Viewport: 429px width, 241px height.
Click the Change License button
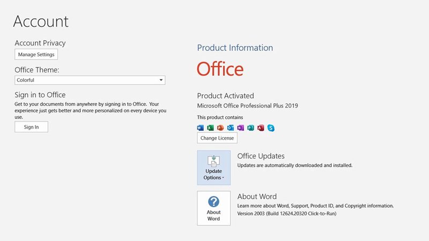217,138
